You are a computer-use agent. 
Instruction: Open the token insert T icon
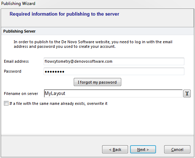point(187,94)
